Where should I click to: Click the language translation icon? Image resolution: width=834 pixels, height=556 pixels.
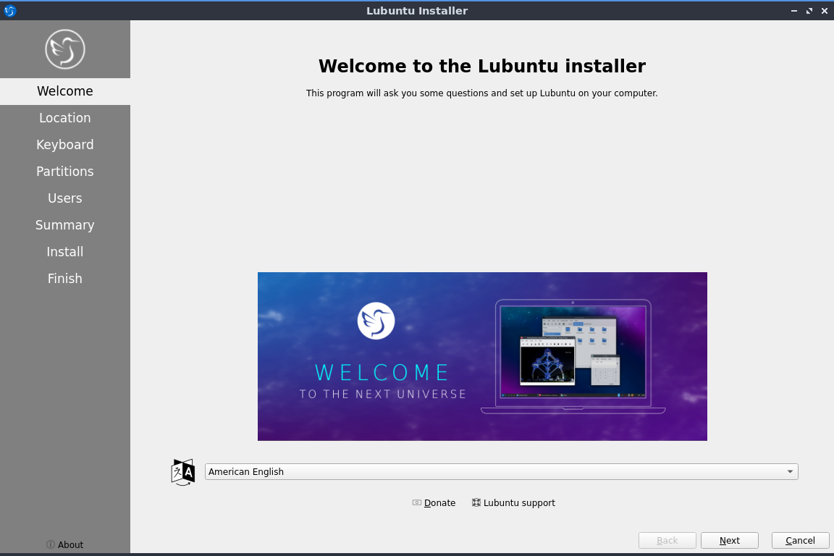click(x=183, y=472)
